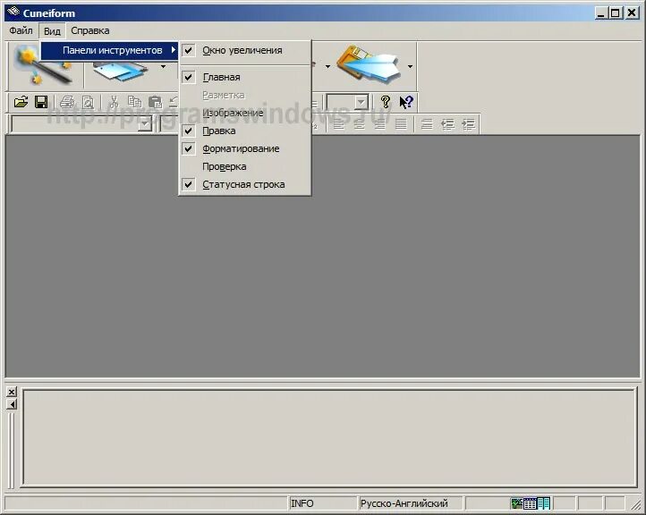Click the list formatting icon
The width and height of the screenshot is (646, 515).
point(427,124)
